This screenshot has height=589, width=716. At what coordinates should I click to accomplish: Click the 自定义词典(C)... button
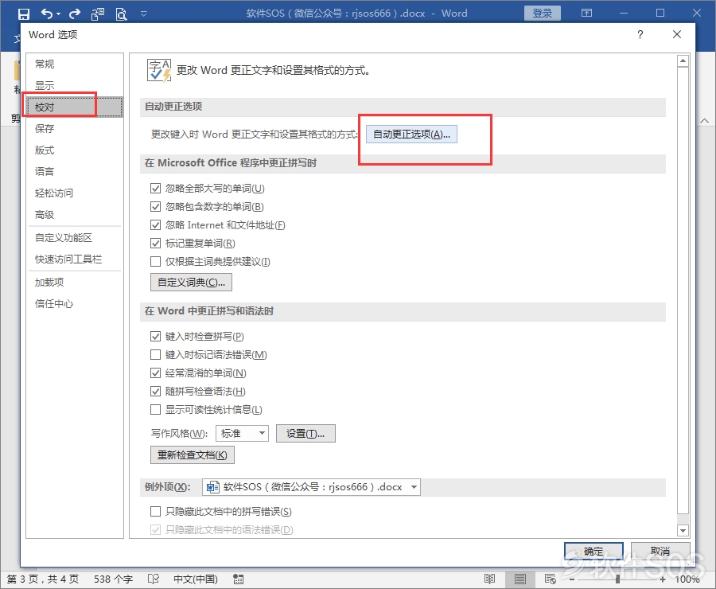pos(191,283)
